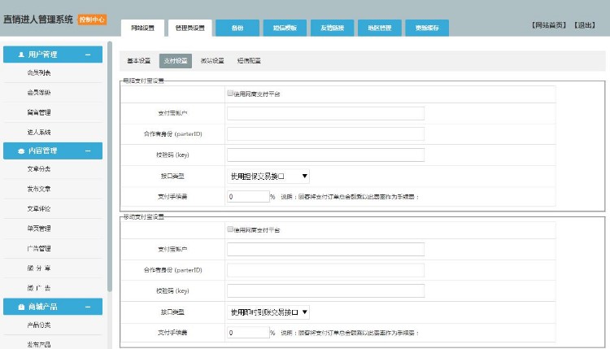Enable 使用网商支付平台 under 电脑支付宝设置
The width and height of the screenshot is (610, 349).
coord(230,93)
